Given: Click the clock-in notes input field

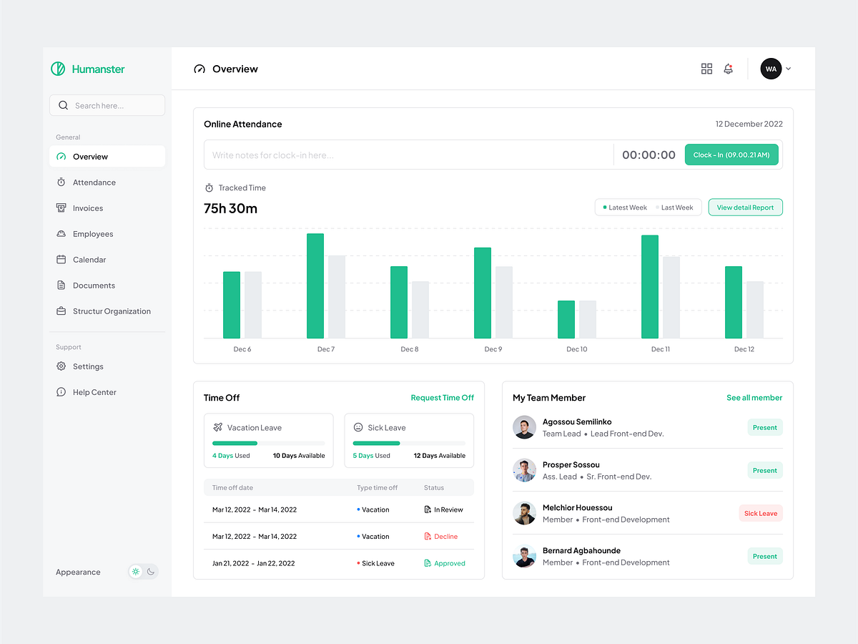Looking at the screenshot, I should coord(408,154).
